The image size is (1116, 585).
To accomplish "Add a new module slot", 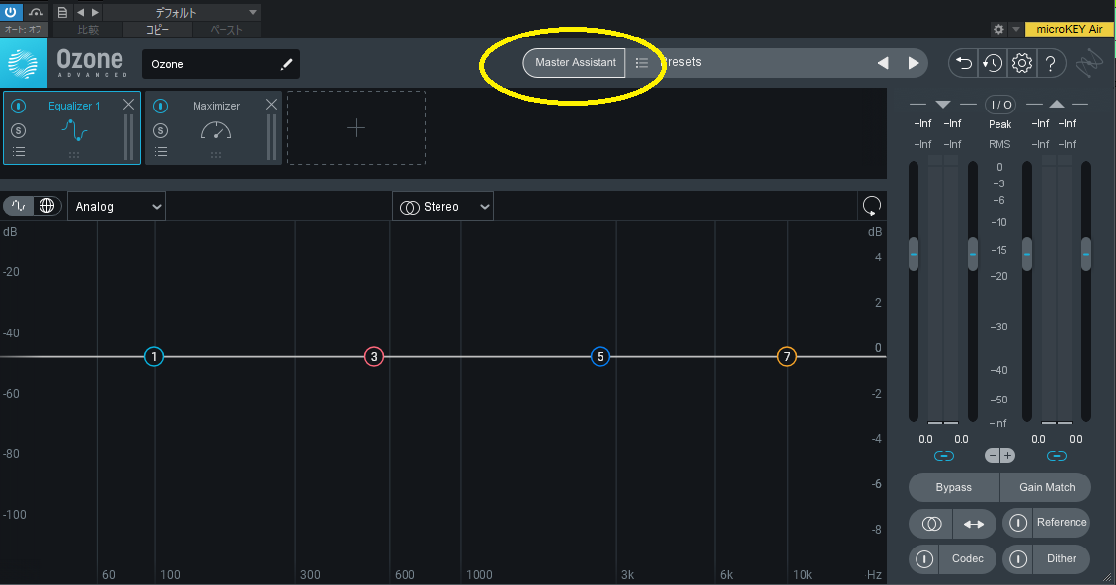I will 356,128.
